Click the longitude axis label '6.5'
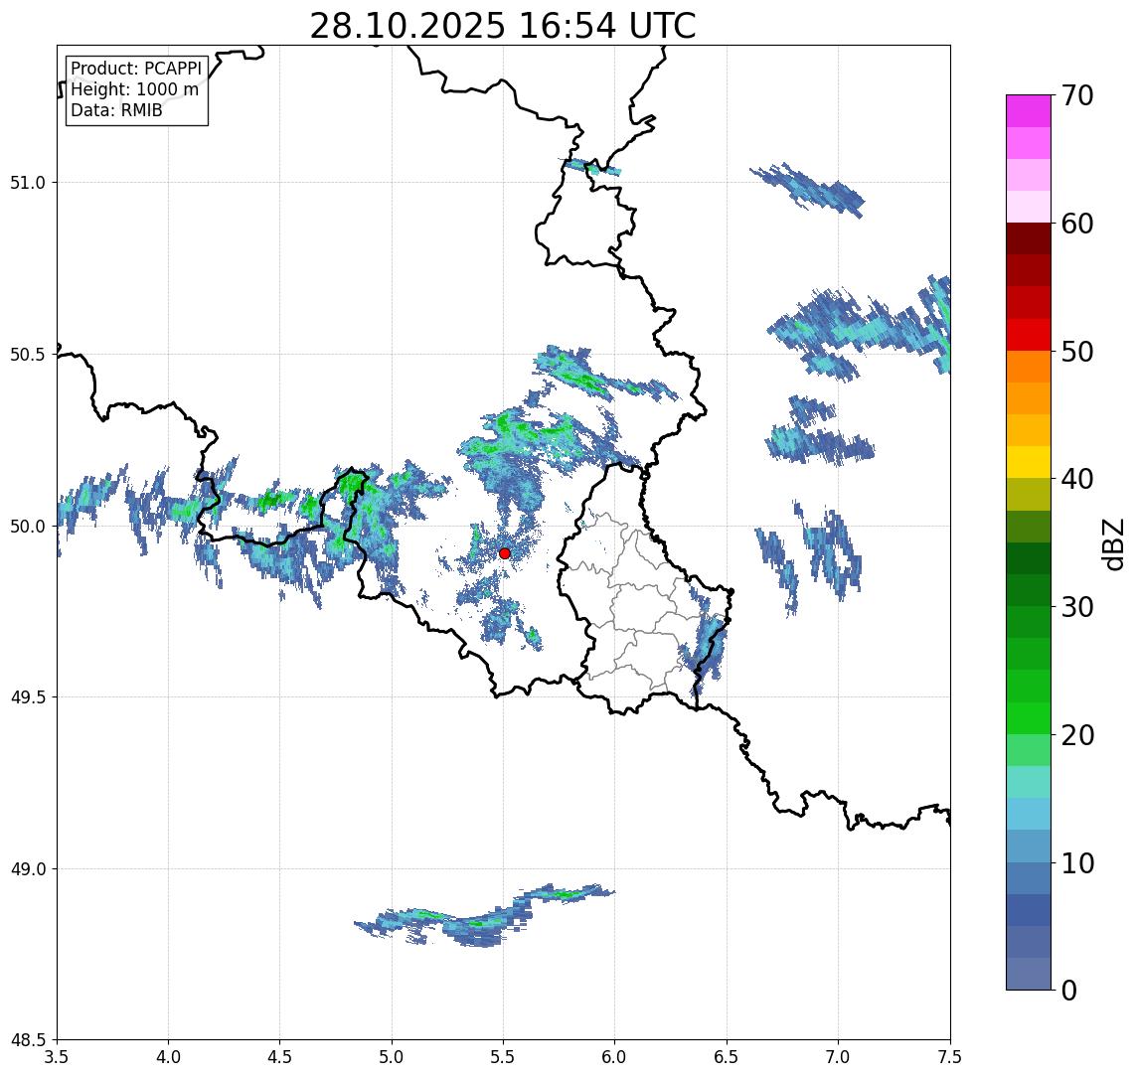Viewport: 1138px width, 1077px height. click(727, 1057)
